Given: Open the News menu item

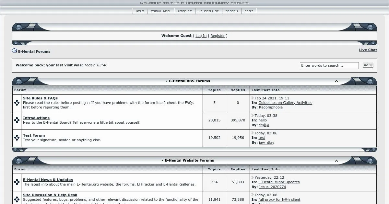Looking at the screenshot, I should click(140, 11).
